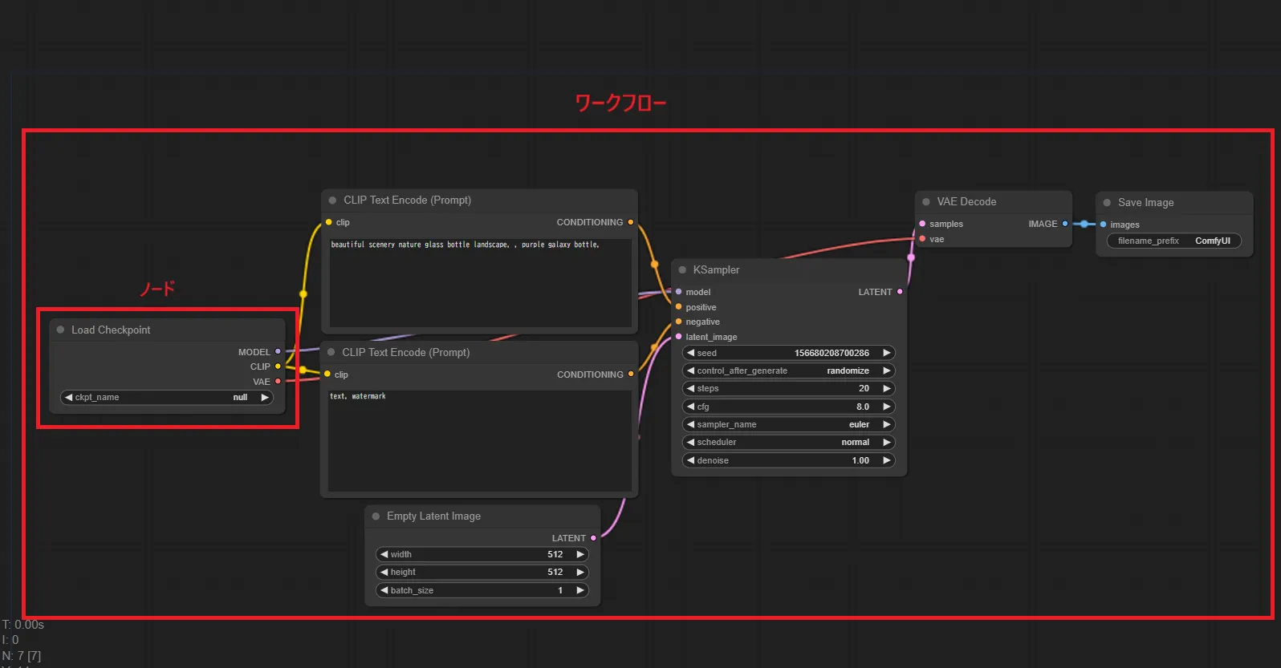This screenshot has height=668, width=1281.
Task: Click the Empty Latent Image node title
Action: point(433,516)
